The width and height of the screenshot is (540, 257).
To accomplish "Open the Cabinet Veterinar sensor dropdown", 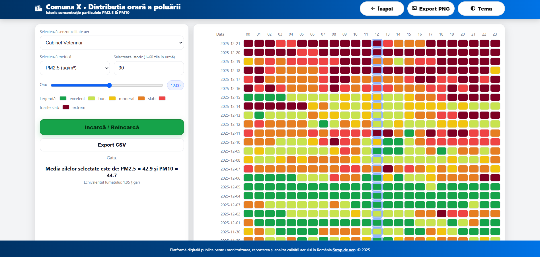I will tap(112, 43).
